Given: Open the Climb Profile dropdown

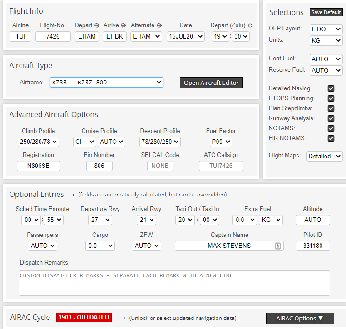Looking at the screenshot, I should [x=39, y=142].
